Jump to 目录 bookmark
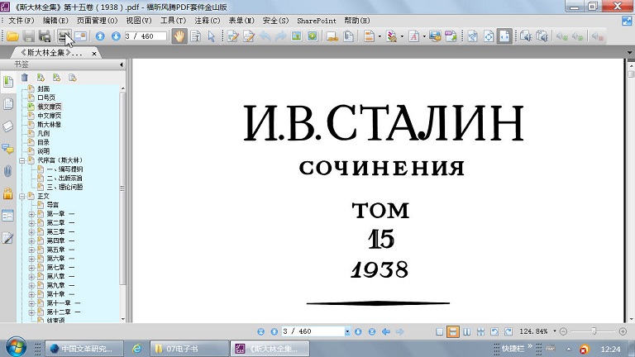Image resolution: width=635 pixels, height=357 pixels. [43, 142]
